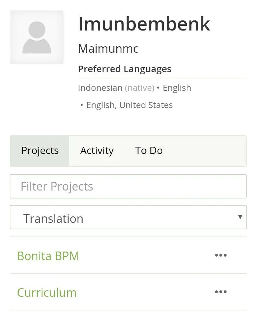The height and width of the screenshot is (314, 256).
Task: Click the Maimunmc username text
Action: pyautogui.click(x=108, y=49)
